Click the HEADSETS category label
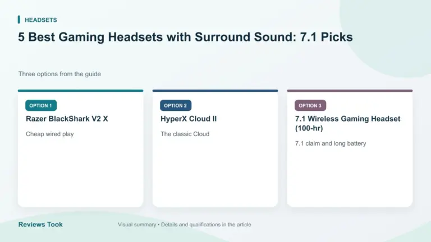 40,20
